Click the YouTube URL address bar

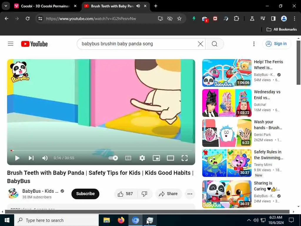click(91, 19)
